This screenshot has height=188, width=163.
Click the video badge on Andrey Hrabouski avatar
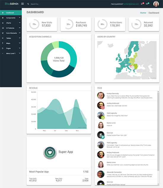pos(103,108)
